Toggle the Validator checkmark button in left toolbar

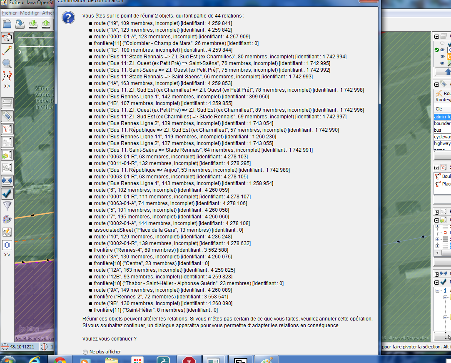7,193
